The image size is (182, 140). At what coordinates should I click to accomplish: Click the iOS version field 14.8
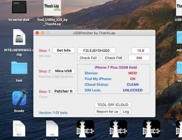pos(141,51)
